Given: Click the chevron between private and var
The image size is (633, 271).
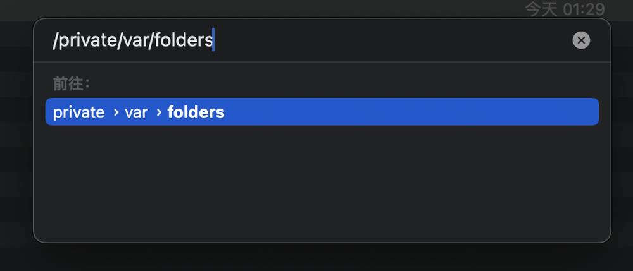Looking at the screenshot, I should (116, 112).
